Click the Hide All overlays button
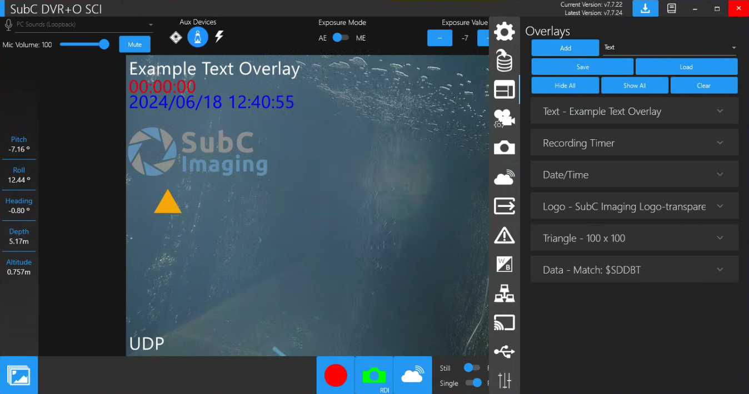 click(x=565, y=85)
